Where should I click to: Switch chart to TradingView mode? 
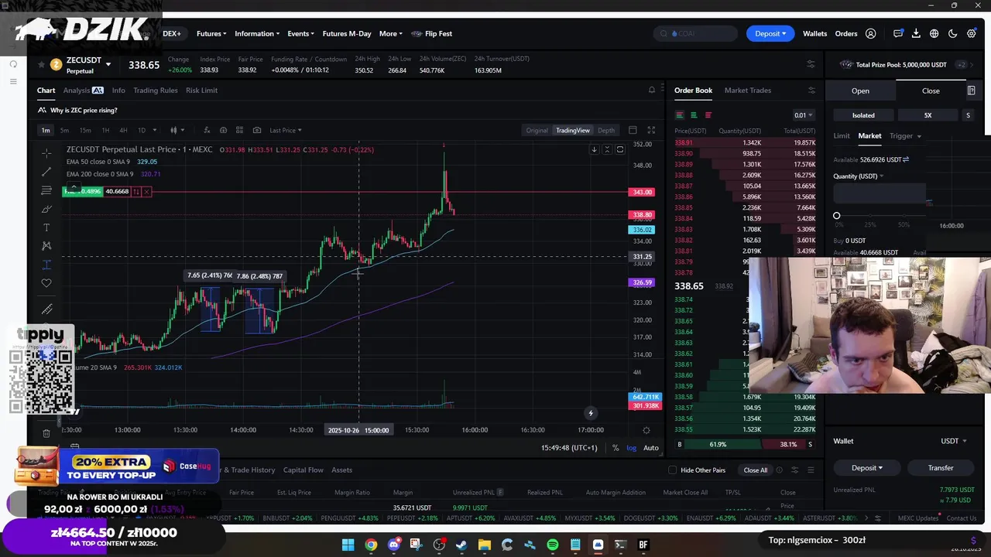[x=573, y=130]
